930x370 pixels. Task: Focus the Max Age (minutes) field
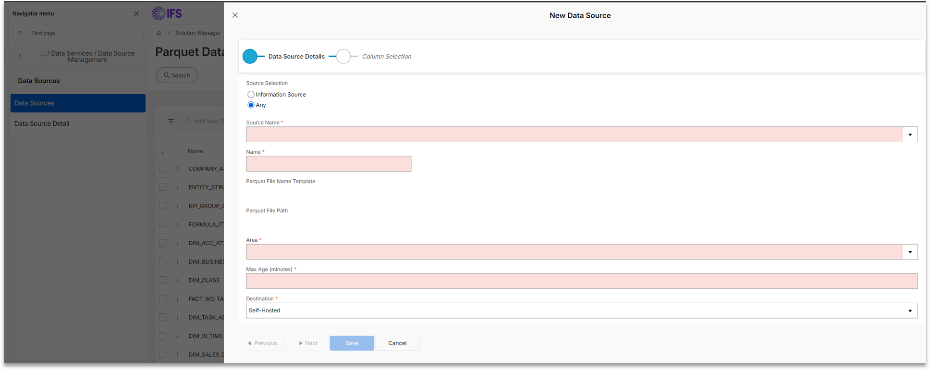tap(582, 281)
